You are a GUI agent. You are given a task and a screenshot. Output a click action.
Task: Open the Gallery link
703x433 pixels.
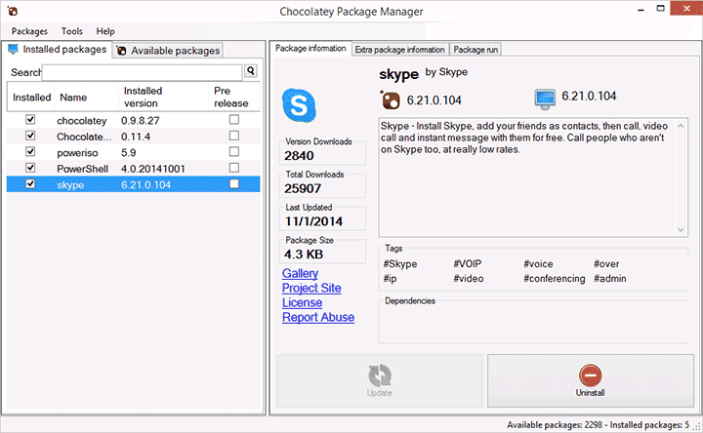click(x=301, y=273)
